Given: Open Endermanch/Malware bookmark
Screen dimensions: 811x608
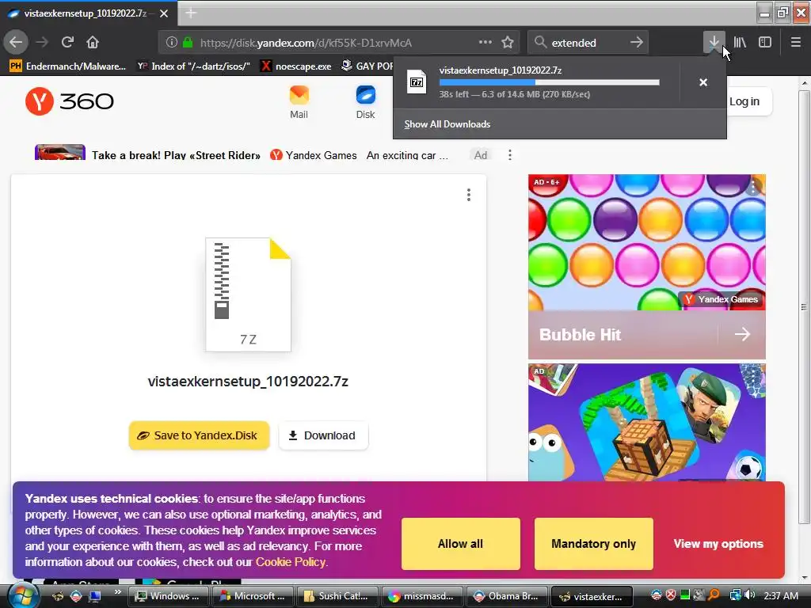Looking at the screenshot, I should click(x=68, y=66).
